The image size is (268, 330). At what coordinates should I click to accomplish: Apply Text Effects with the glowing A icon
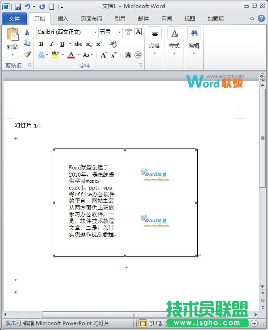(x=41, y=55)
